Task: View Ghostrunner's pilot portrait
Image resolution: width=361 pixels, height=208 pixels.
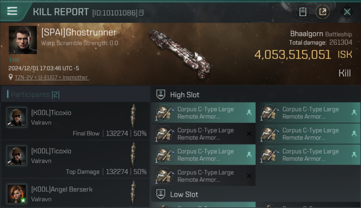Action: (23, 40)
